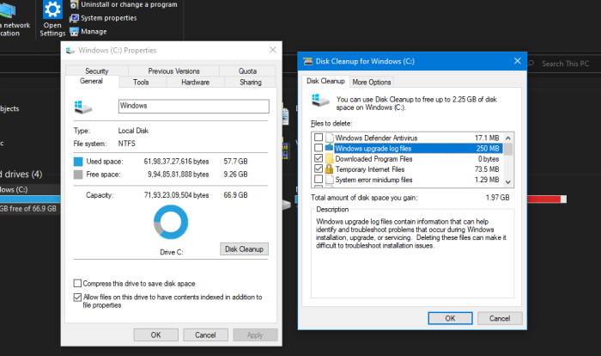Screen dimensions: 601x356
Task: Select the System error minidump files row
Action: click(407, 180)
